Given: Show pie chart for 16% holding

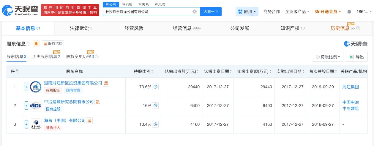Looking at the screenshot, I should click(155, 106).
